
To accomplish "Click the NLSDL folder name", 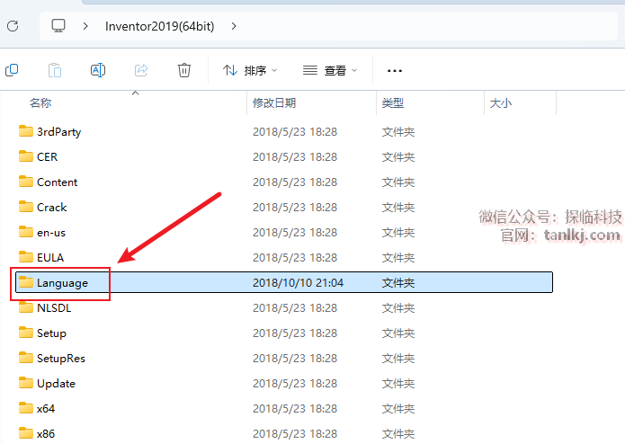I will (x=54, y=307).
